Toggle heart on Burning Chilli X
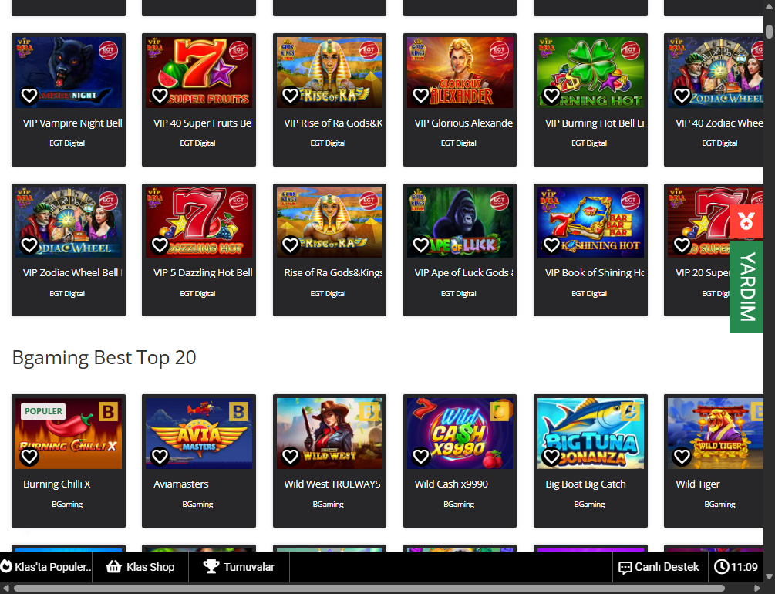This screenshot has width=775, height=594. [x=29, y=457]
